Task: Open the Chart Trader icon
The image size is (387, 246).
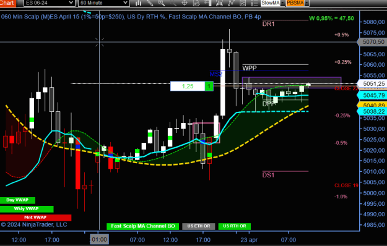Action: point(208,3)
